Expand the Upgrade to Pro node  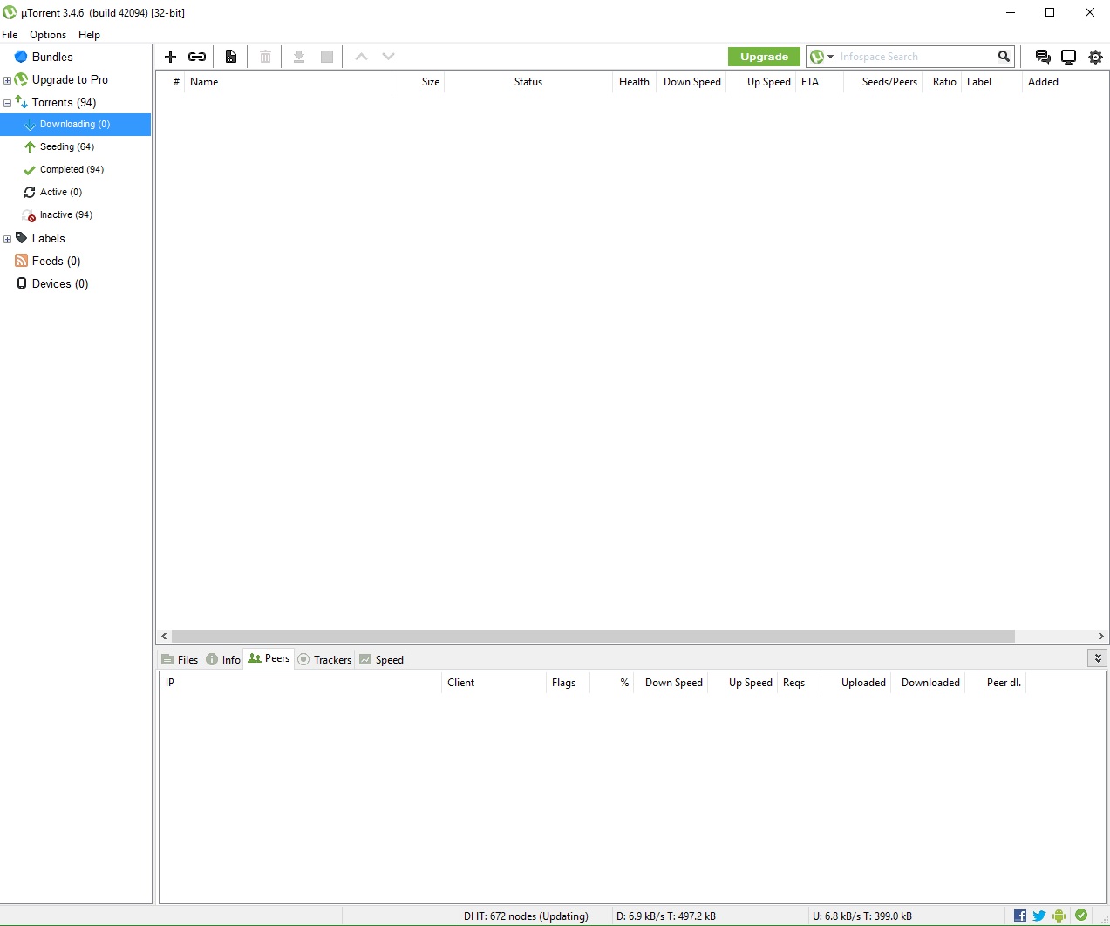pos(7,80)
